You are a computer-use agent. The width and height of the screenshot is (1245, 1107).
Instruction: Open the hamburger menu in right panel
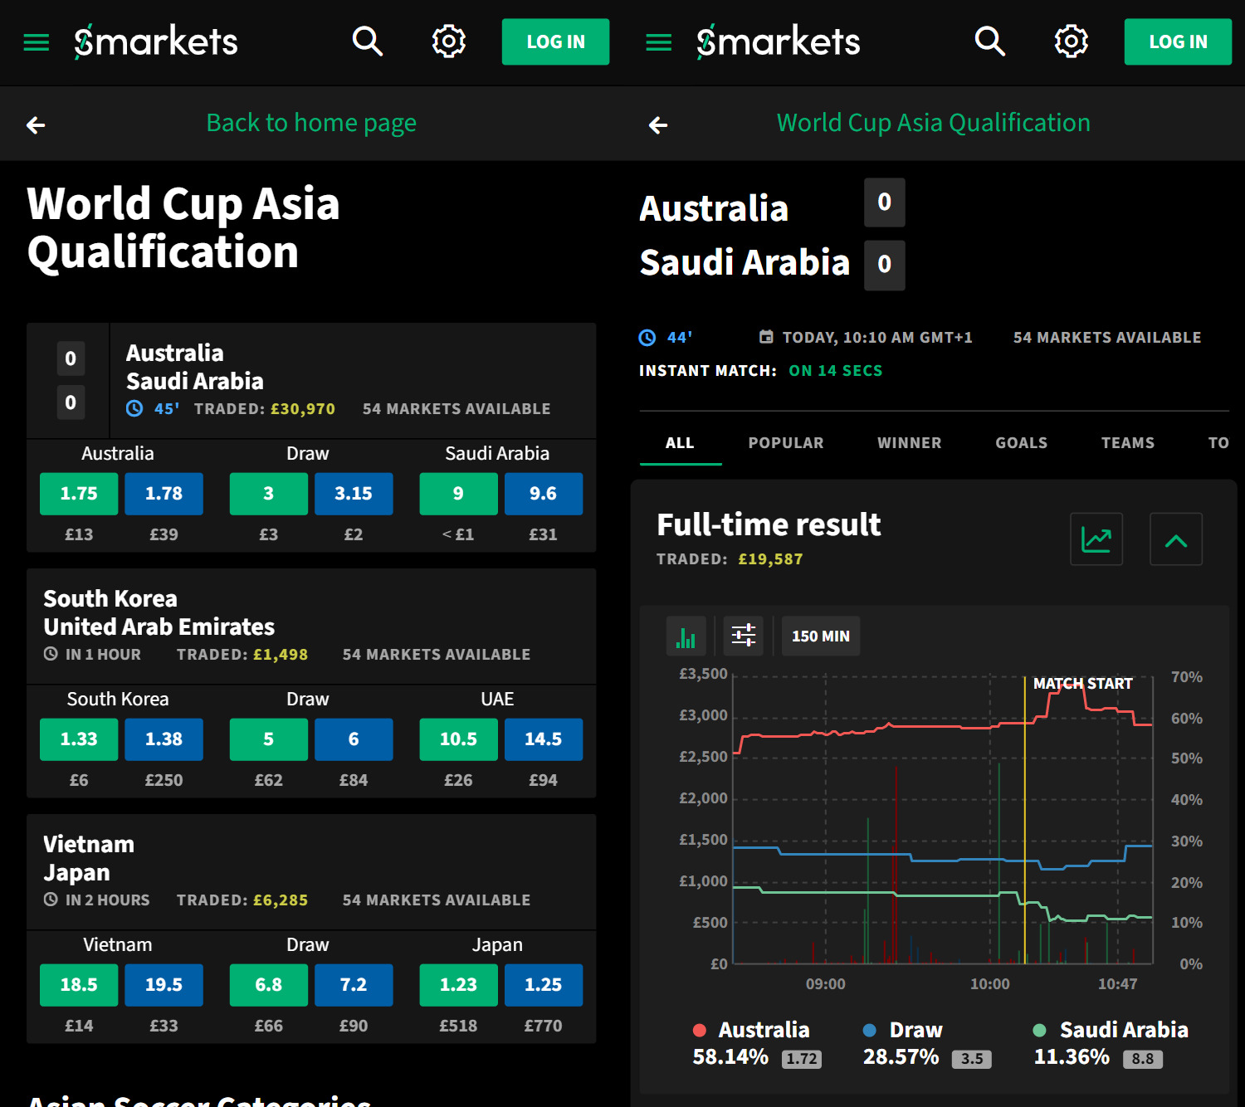tap(658, 42)
